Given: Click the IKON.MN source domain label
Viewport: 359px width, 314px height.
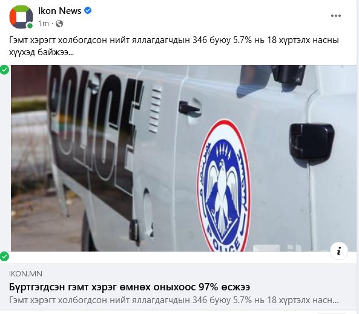Looking at the screenshot, I should [25, 273].
